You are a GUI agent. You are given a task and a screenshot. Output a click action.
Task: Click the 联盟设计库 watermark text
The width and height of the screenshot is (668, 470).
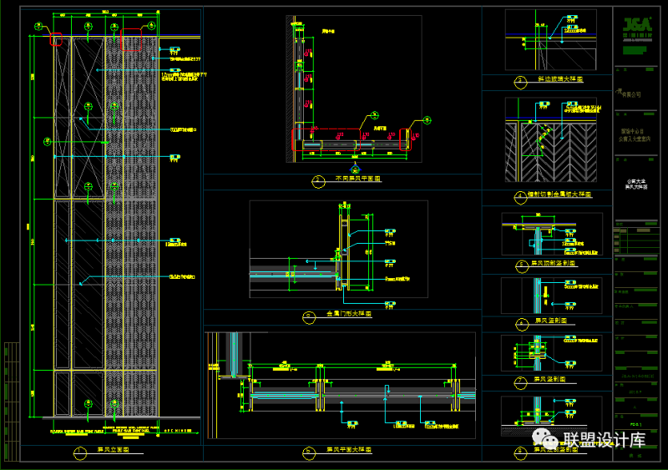click(x=605, y=440)
